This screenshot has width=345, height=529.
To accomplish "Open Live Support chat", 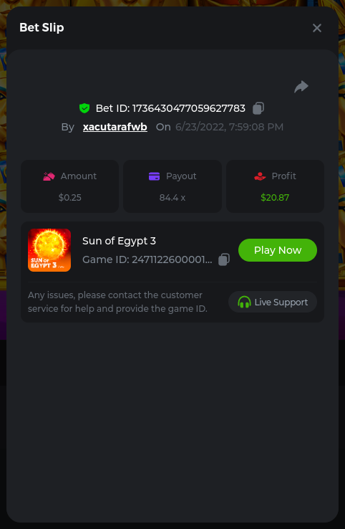I will tap(273, 302).
